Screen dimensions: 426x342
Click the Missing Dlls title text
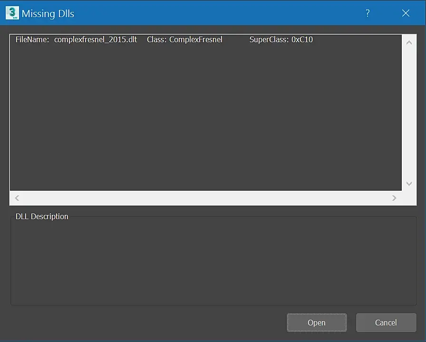click(x=48, y=14)
